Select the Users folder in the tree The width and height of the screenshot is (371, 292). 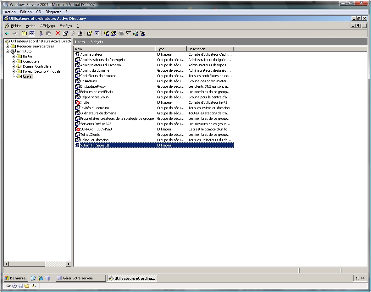coord(27,76)
